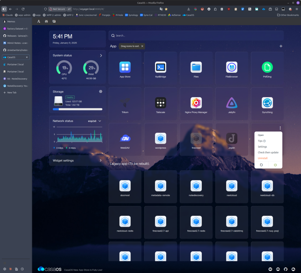The height and width of the screenshot is (273, 301).
Task: Open the Syncthing app icon
Action: click(x=267, y=103)
